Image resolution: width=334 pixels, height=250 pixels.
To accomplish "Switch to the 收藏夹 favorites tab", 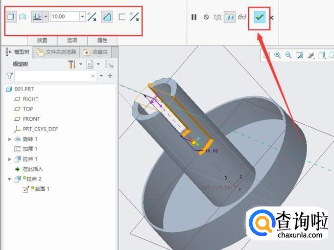I will pos(95,52).
